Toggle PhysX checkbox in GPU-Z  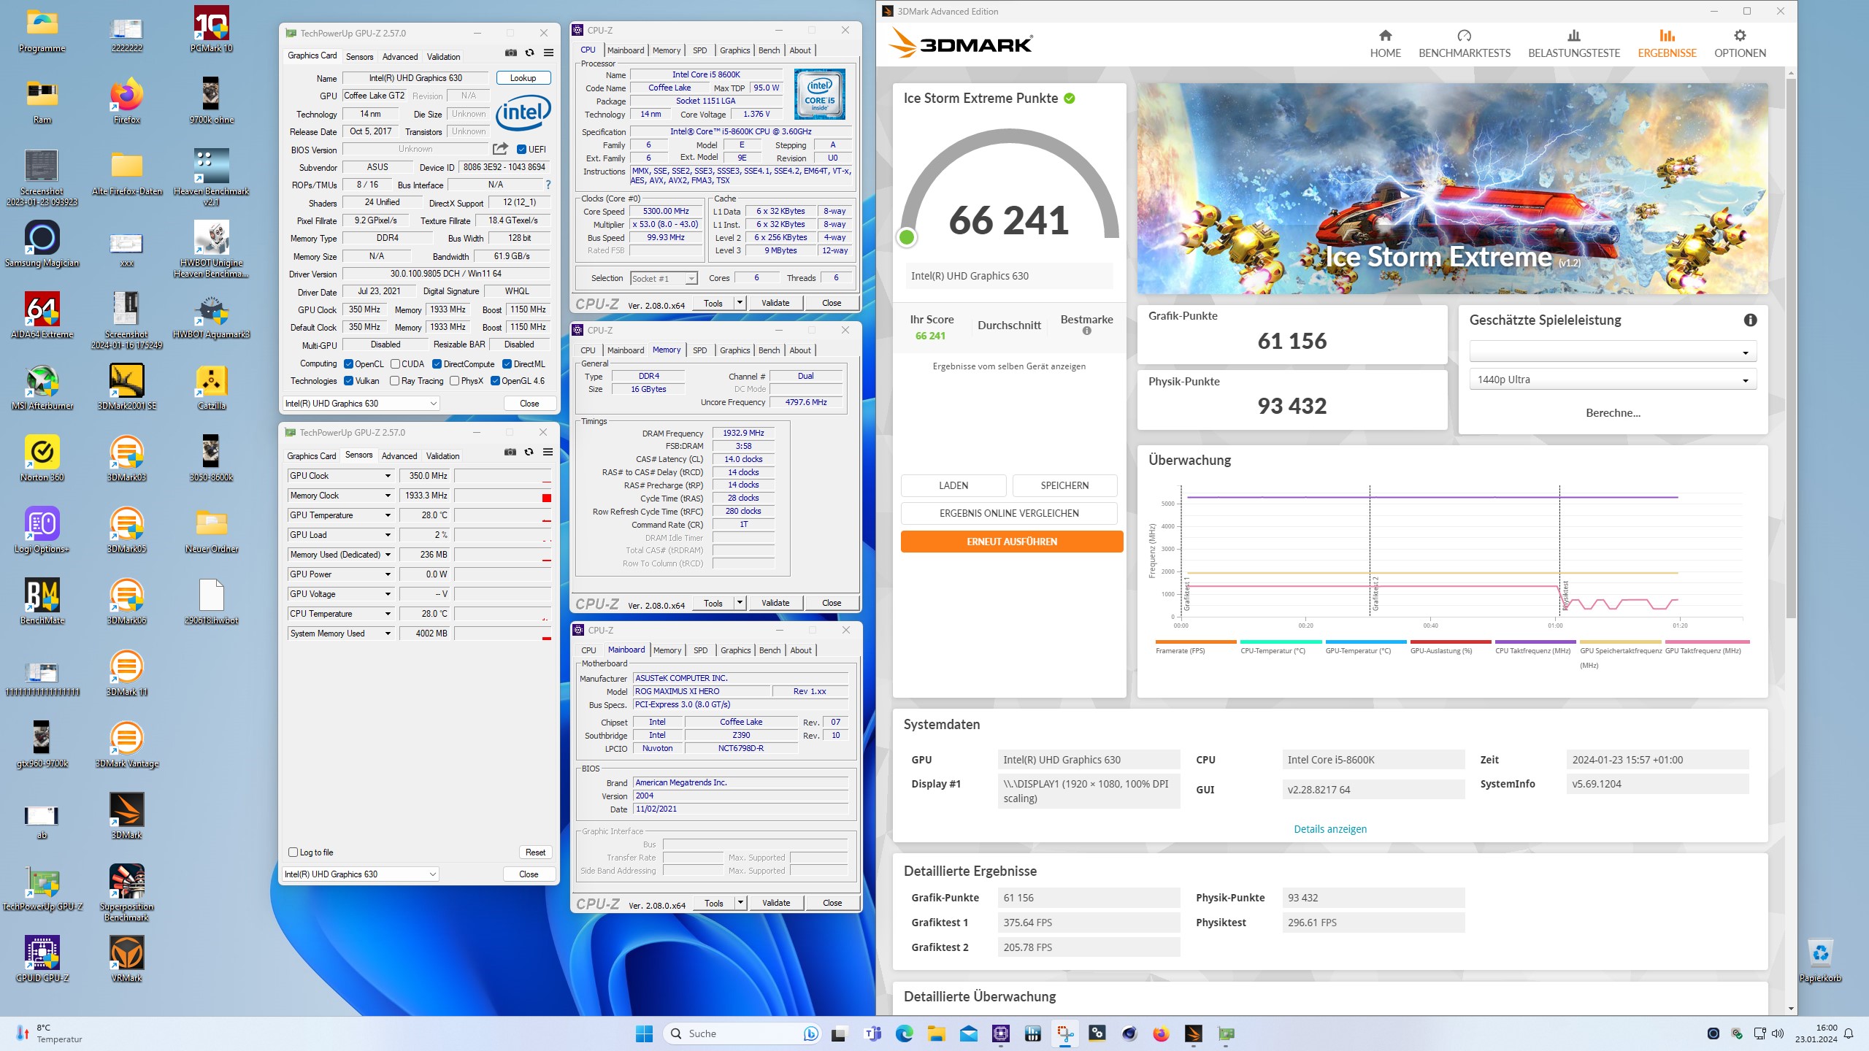[x=454, y=380]
